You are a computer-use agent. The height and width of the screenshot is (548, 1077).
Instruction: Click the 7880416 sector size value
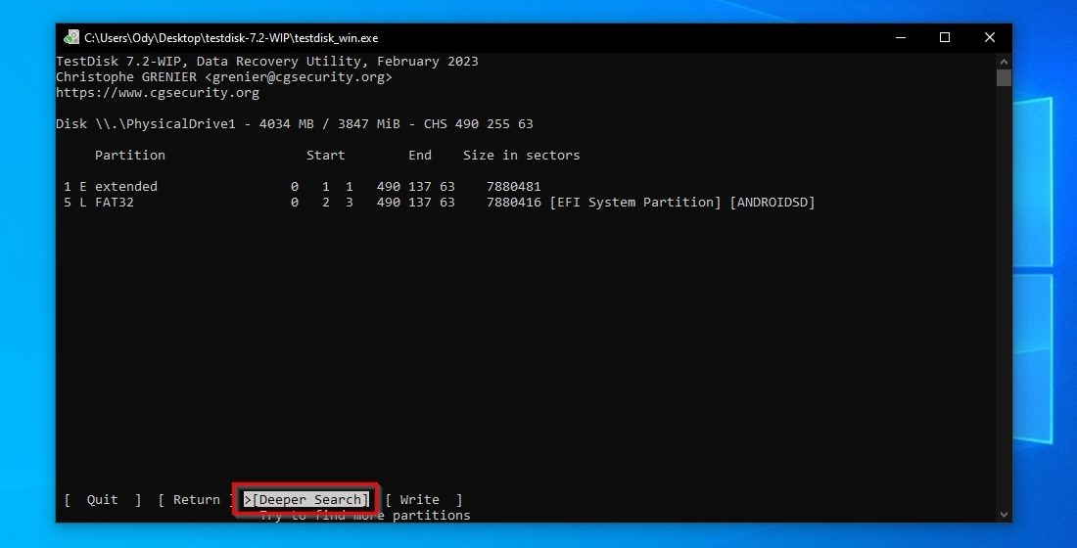(x=514, y=203)
